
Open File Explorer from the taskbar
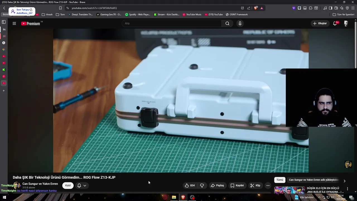[x=174, y=197]
